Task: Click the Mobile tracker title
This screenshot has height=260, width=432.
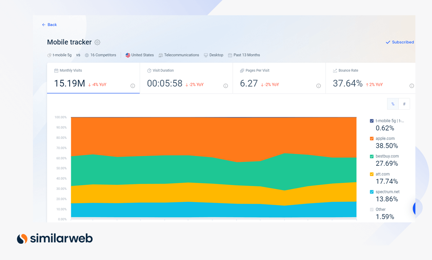Action: tap(69, 42)
